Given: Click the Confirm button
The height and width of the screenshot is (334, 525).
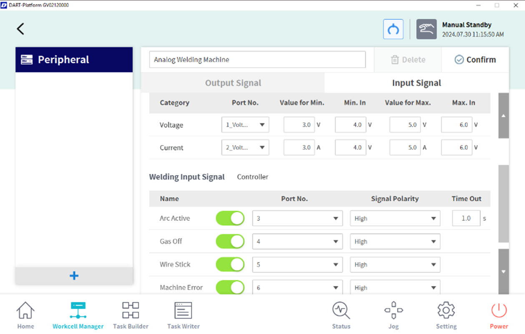Looking at the screenshot, I should (x=475, y=60).
